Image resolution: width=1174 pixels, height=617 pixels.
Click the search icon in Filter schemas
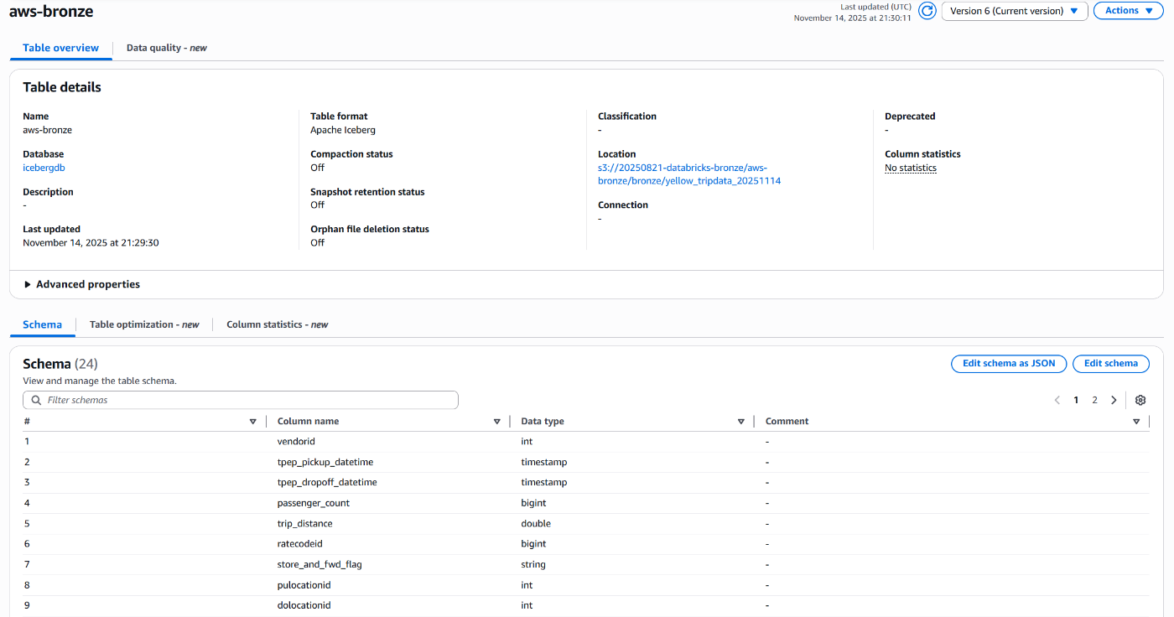tap(36, 400)
